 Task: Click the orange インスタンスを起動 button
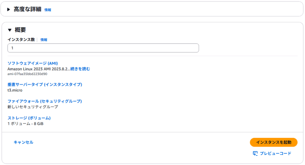[x=273, y=142]
